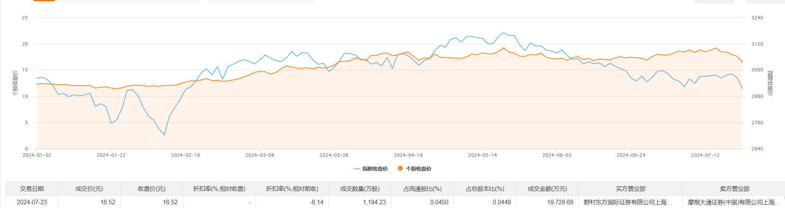Viewport: 785px width, 208px height.
Task: Click the 买方营业部 column header
Action: pos(631,189)
